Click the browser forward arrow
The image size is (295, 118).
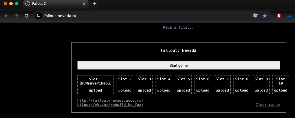click(x=16, y=16)
